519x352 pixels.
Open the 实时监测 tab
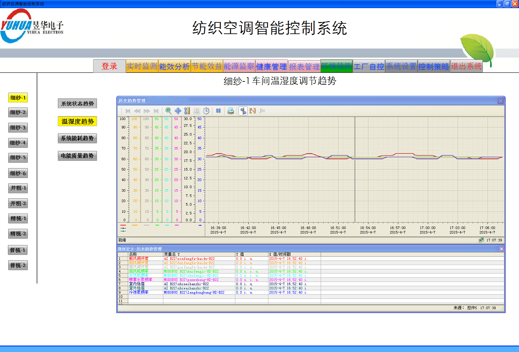pyautogui.click(x=142, y=66)
